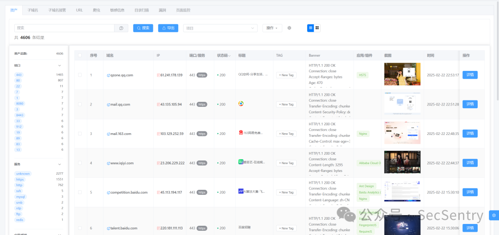499x235 pixels.
Task: Click the IP icon next to 103.129.252.59
Action: click(158, 134)
